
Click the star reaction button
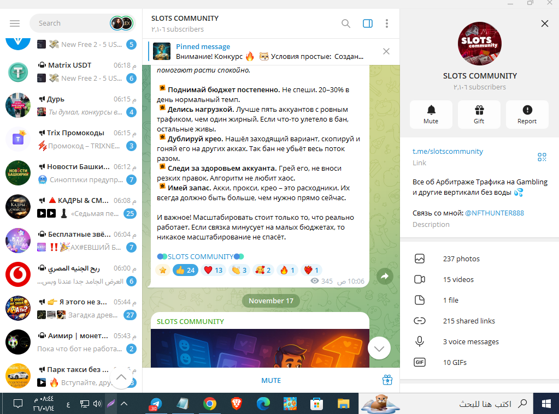pos(163,270)
